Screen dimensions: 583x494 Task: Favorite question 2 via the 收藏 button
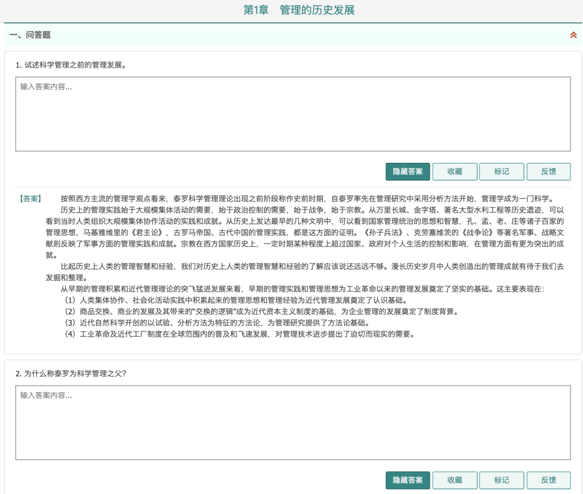454,480
